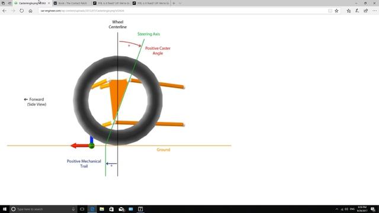This screenshot has width=379, height=213.
Task: Open the Windows Start menu
Action: [5, 209]
